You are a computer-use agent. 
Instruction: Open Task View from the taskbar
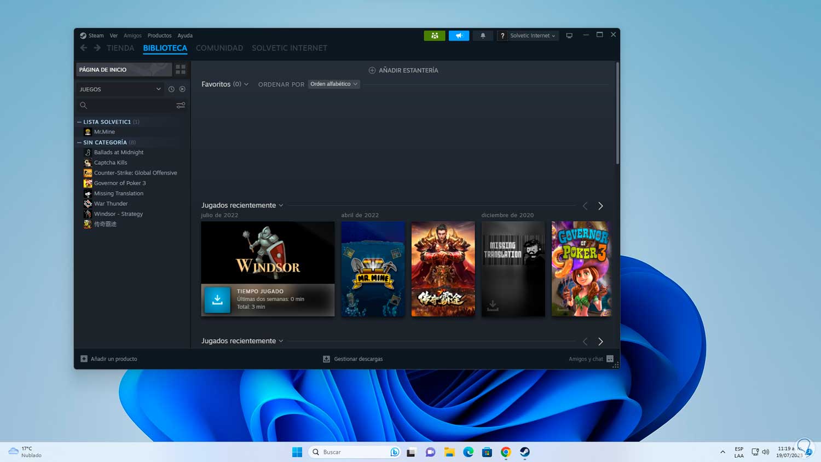[411, 452]
